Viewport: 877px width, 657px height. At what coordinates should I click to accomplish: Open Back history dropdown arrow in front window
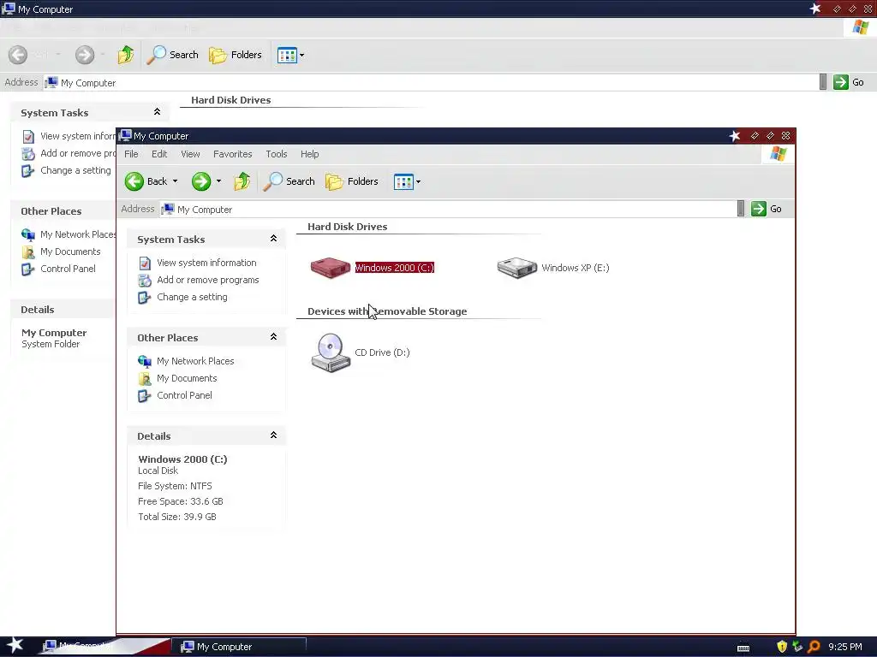(x=175, y=181)
